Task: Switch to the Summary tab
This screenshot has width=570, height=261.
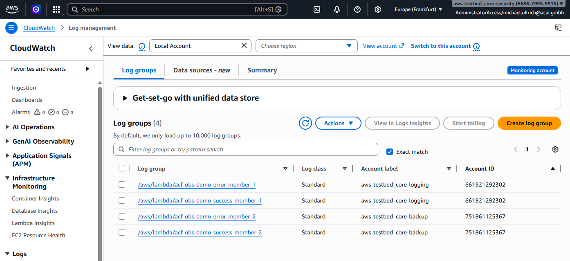Action: click(x=262, y=70)
